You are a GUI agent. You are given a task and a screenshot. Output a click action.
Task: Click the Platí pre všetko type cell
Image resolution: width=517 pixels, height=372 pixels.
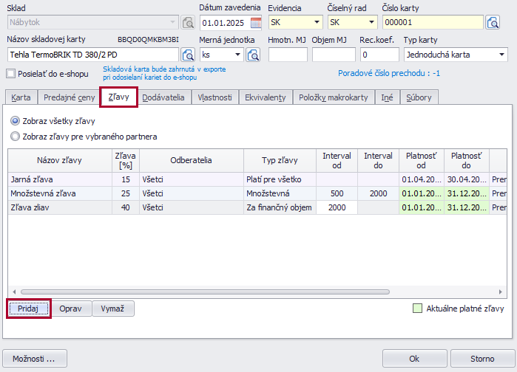pyautogui.click(x=280, y=179)
